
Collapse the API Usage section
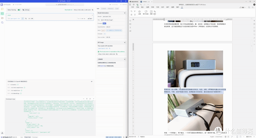coord(125,42)
